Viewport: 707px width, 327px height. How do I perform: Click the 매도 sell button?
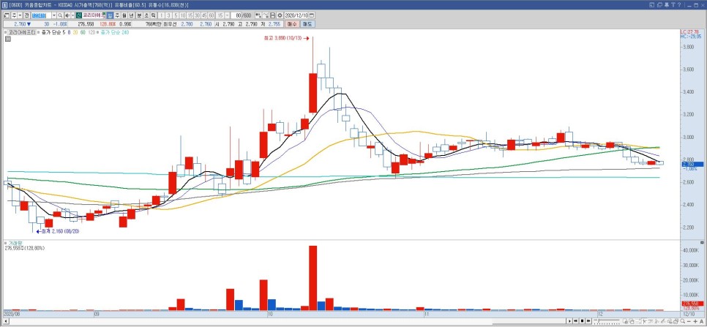coord(307,24)
